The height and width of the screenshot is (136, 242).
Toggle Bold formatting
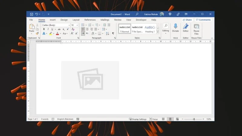[x=44, y=29]
